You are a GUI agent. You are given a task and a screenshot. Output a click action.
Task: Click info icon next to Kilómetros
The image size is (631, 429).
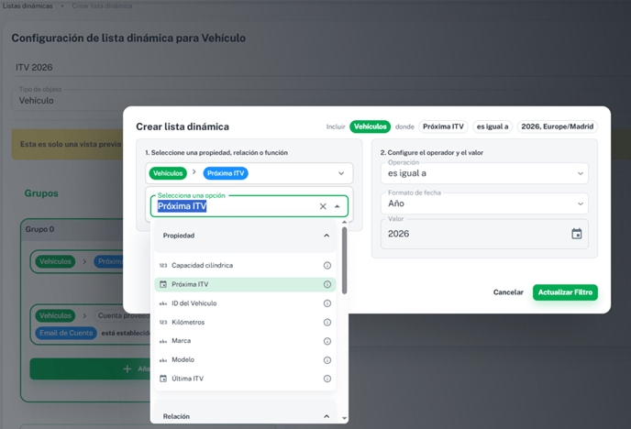(327, 323)
